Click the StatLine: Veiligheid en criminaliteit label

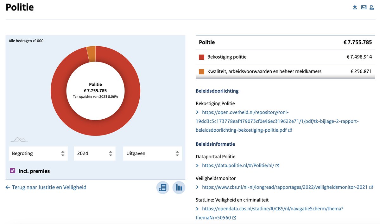pos(232,200)
